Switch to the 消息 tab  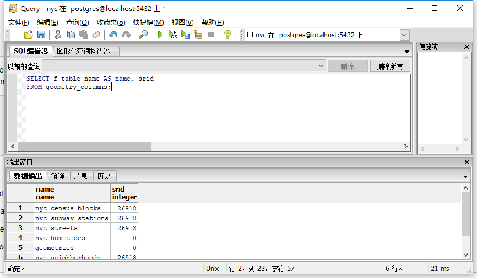80,176
